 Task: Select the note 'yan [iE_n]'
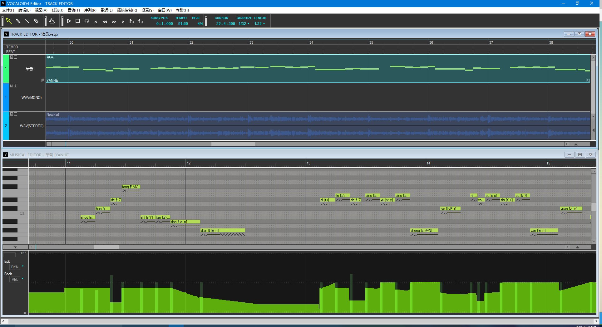544,231
